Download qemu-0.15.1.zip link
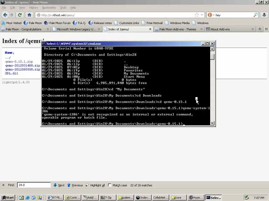This screenshot has height=201, width=269. pyautogui.click(x=19, y=62)
